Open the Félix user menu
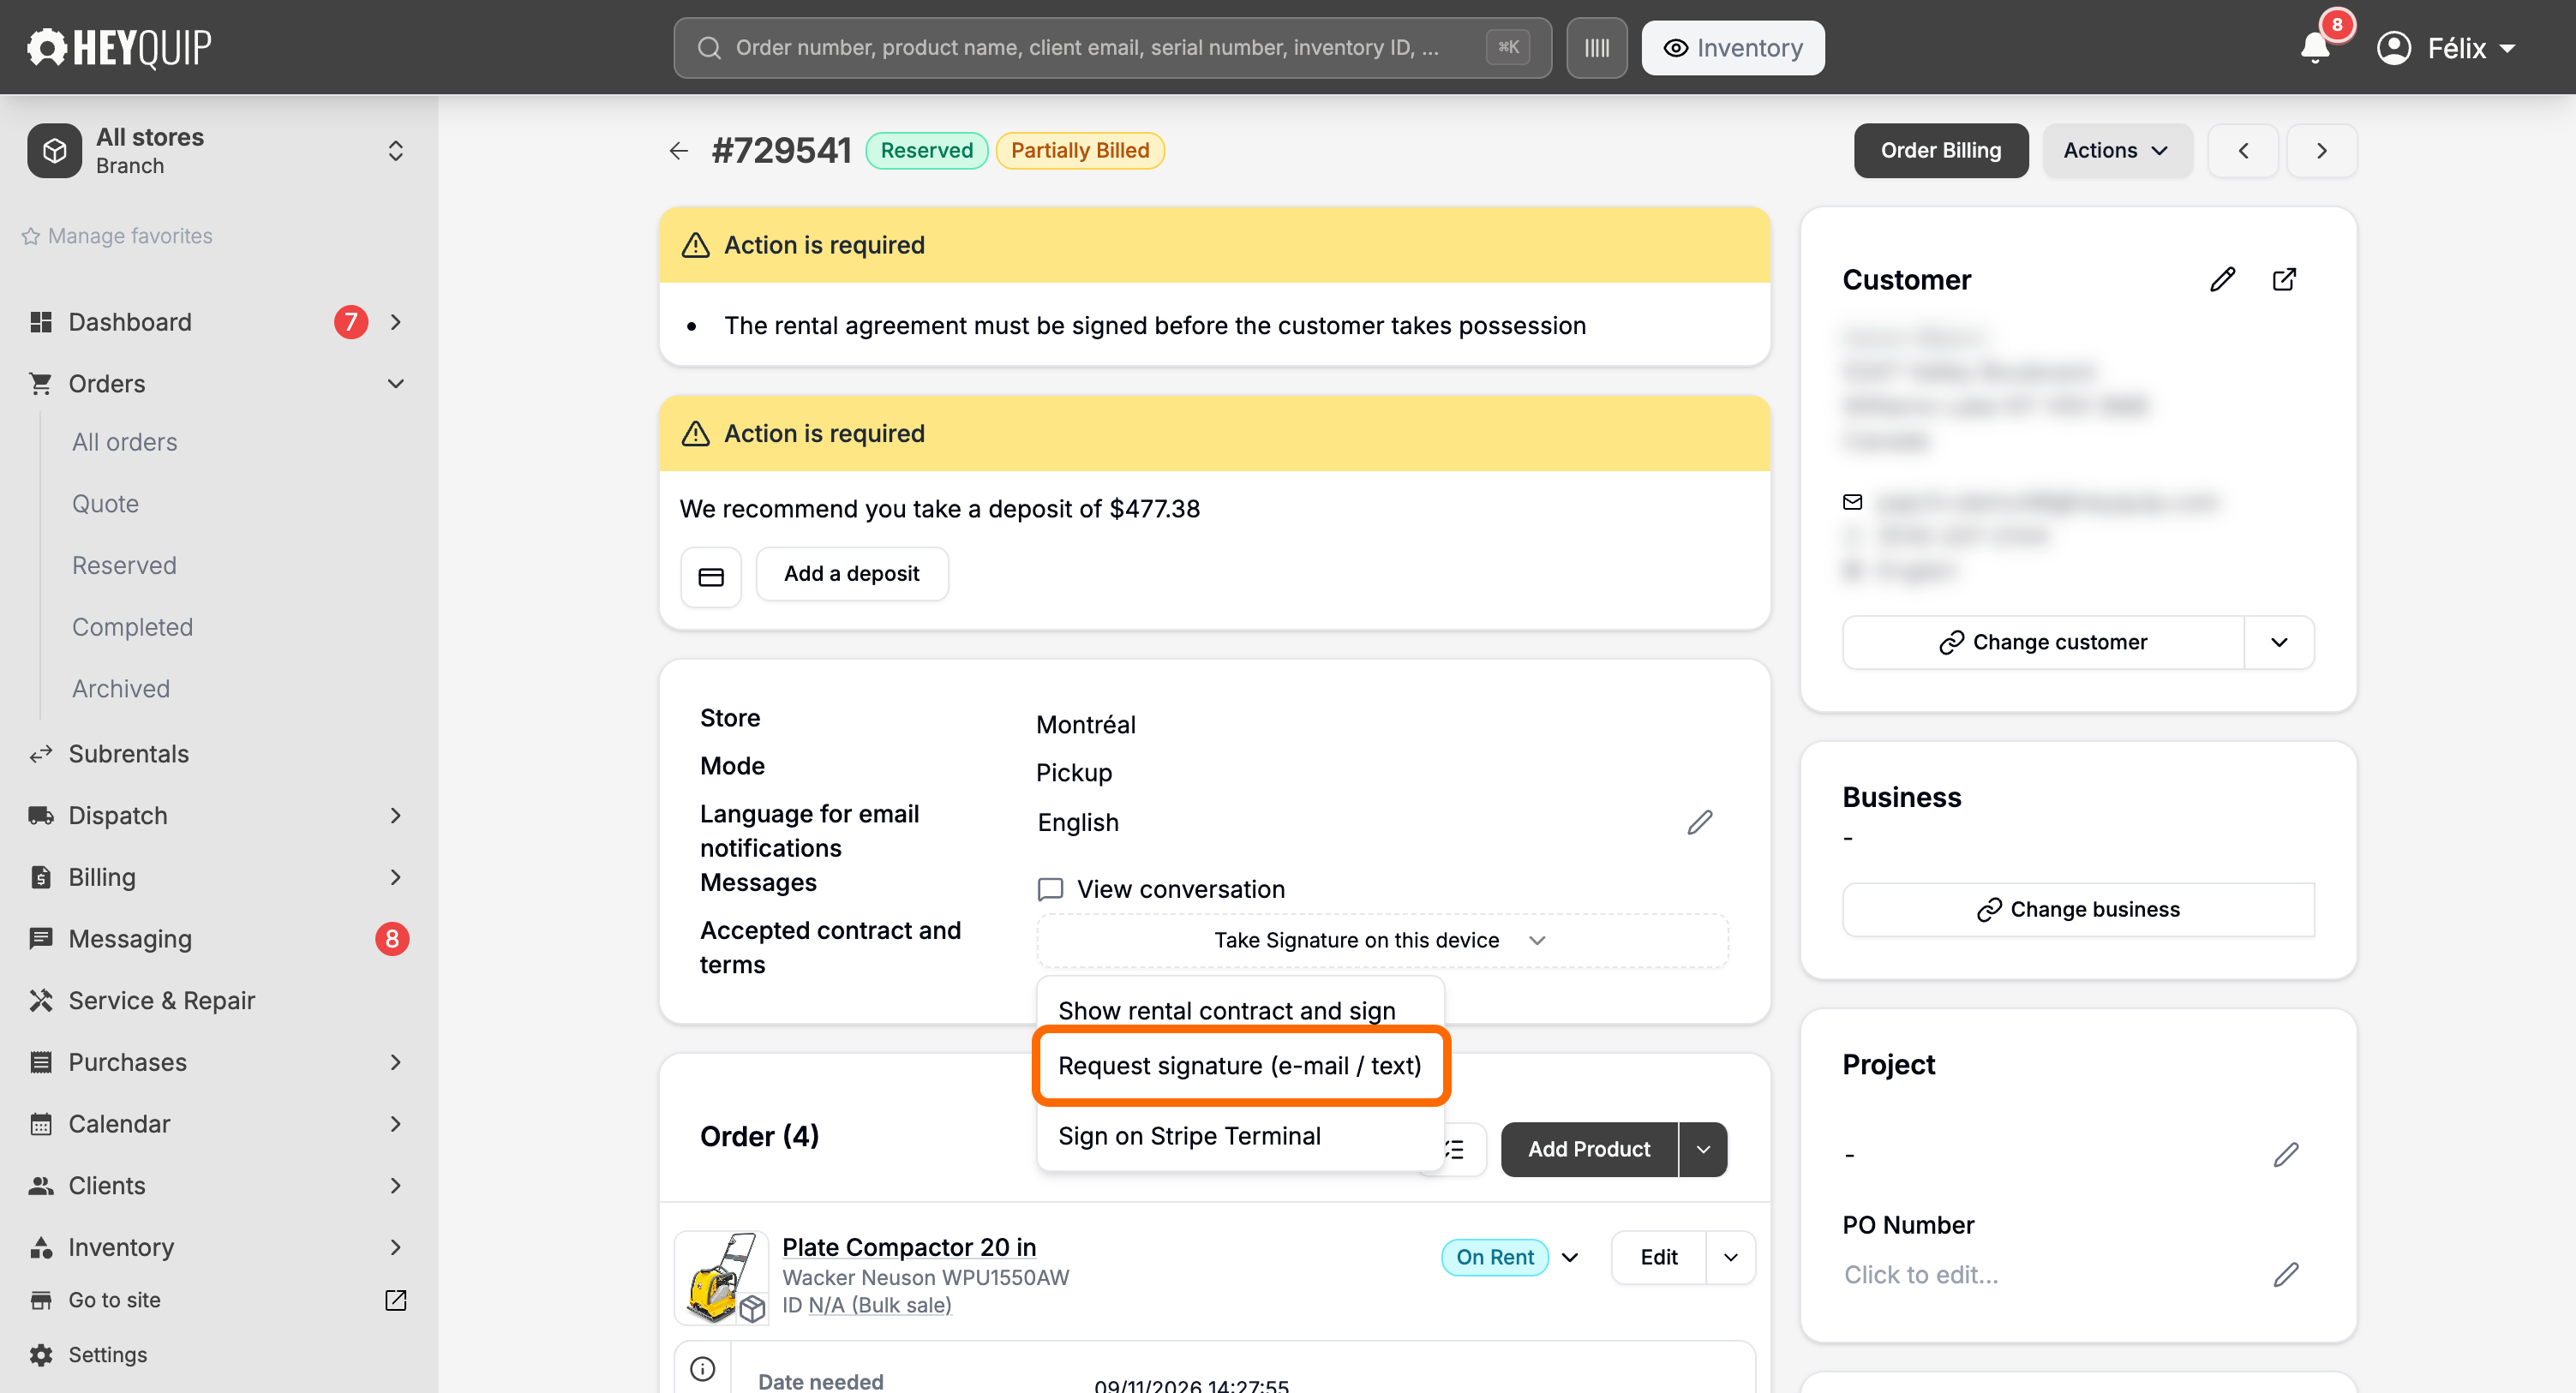Viewport: 2576px width, 1393px height. click(x=2445, y=48)
